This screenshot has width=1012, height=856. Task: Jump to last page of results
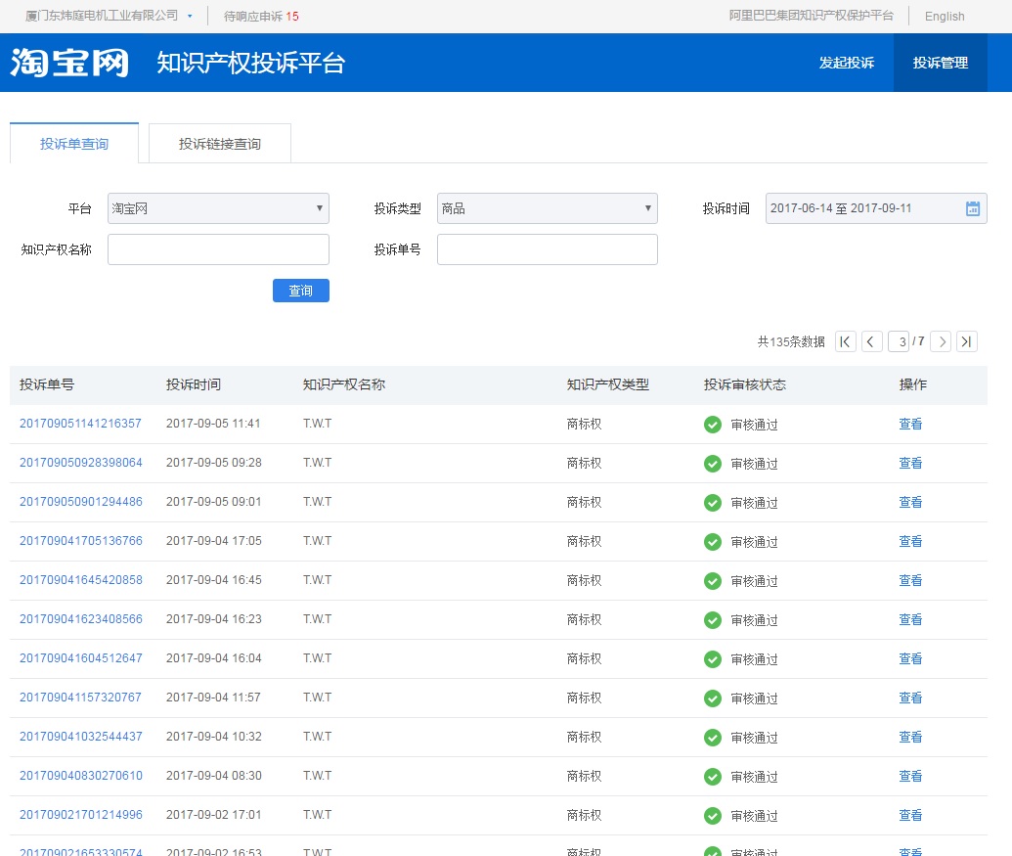click(x=966, y=341)
